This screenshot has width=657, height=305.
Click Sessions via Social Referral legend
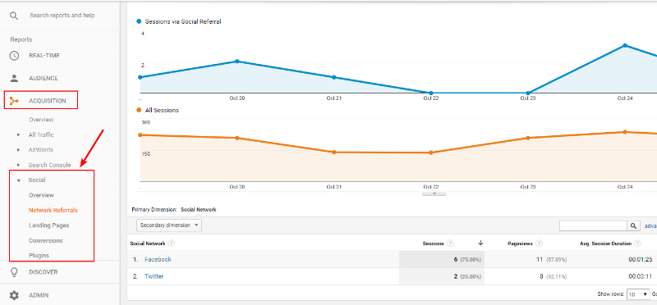click(179, 21)
